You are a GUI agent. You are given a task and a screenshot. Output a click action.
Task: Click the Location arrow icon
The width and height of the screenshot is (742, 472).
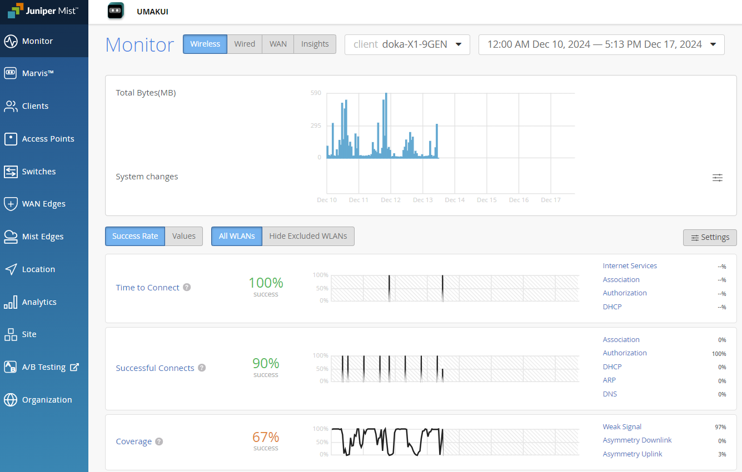tap(11, 269)
